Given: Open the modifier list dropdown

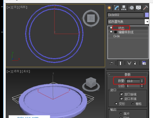Looking at the screenshot, I should pyautogui.click(x=128, y=22).
